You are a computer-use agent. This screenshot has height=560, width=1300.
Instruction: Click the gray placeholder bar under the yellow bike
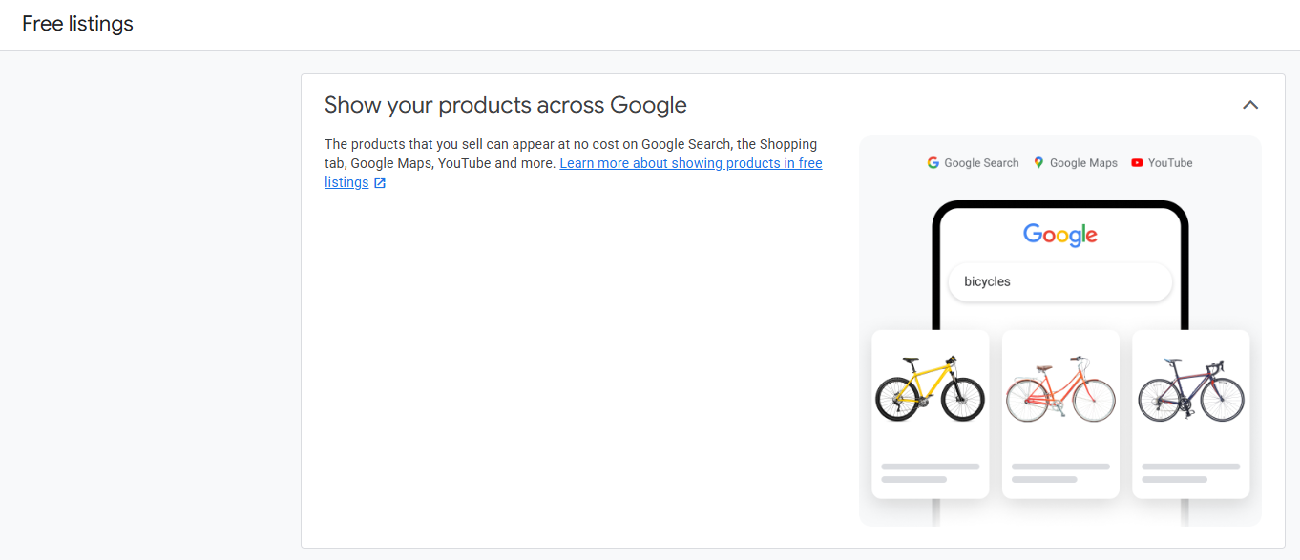pos(930,467)
